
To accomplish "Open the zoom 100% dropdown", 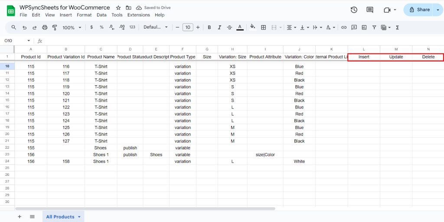I will pos(72,27).
